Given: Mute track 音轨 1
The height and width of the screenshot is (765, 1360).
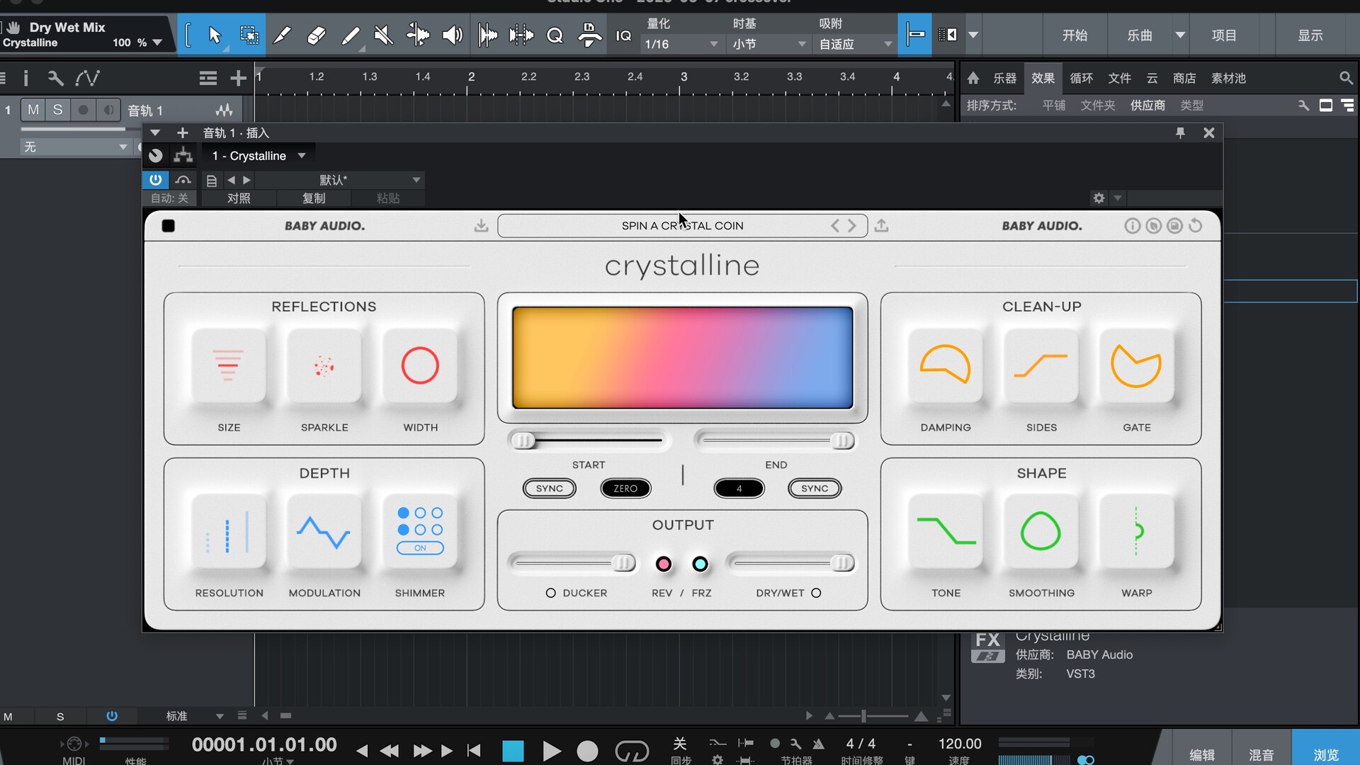Looking at the screenshot, I should pos(33,110).
